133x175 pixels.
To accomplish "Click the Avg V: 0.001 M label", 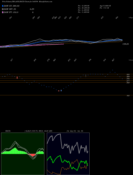I will coord(105,6).
